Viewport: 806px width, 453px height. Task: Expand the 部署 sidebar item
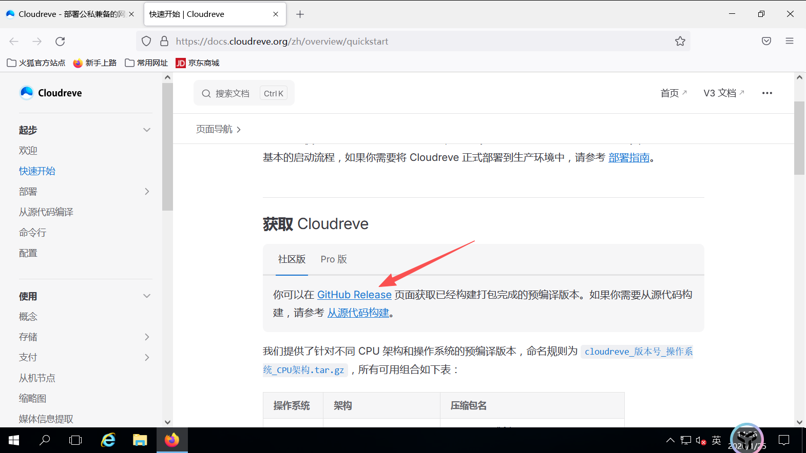[147, 192]
